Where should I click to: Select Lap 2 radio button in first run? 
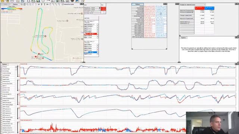[x=97, y=26]
